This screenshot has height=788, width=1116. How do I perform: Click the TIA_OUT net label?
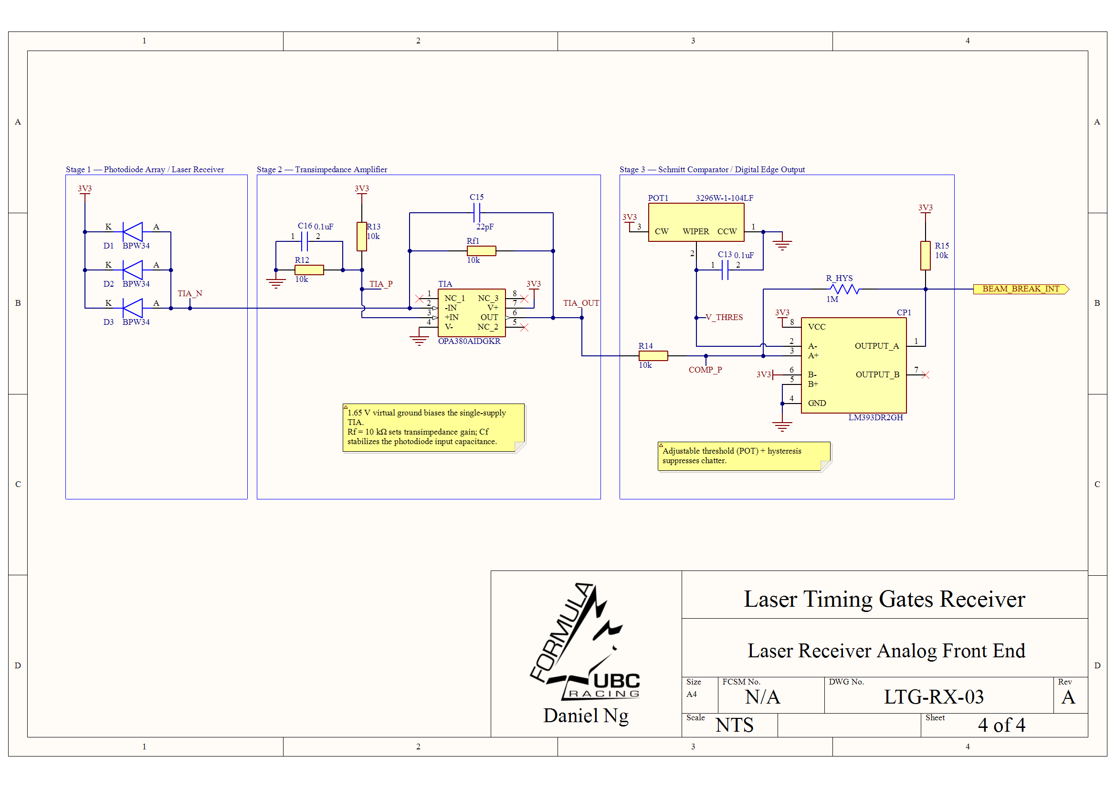(581, 303)
